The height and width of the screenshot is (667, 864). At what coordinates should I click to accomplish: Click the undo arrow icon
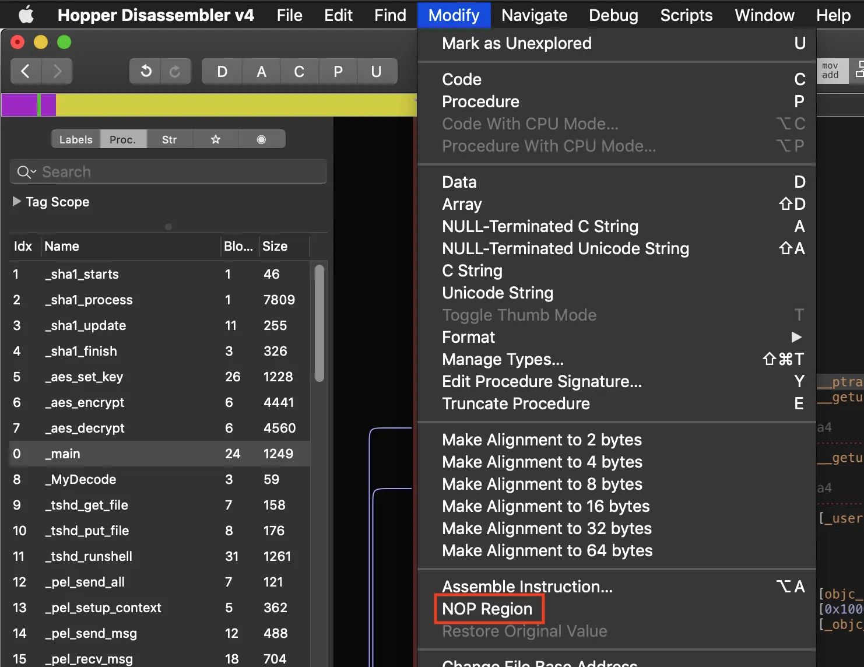coord(145,71)
